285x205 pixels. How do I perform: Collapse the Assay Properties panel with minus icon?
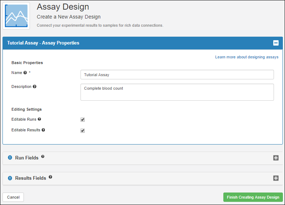point(276,43)
